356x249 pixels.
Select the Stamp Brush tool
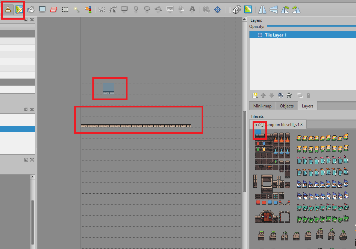click(8, 9)
